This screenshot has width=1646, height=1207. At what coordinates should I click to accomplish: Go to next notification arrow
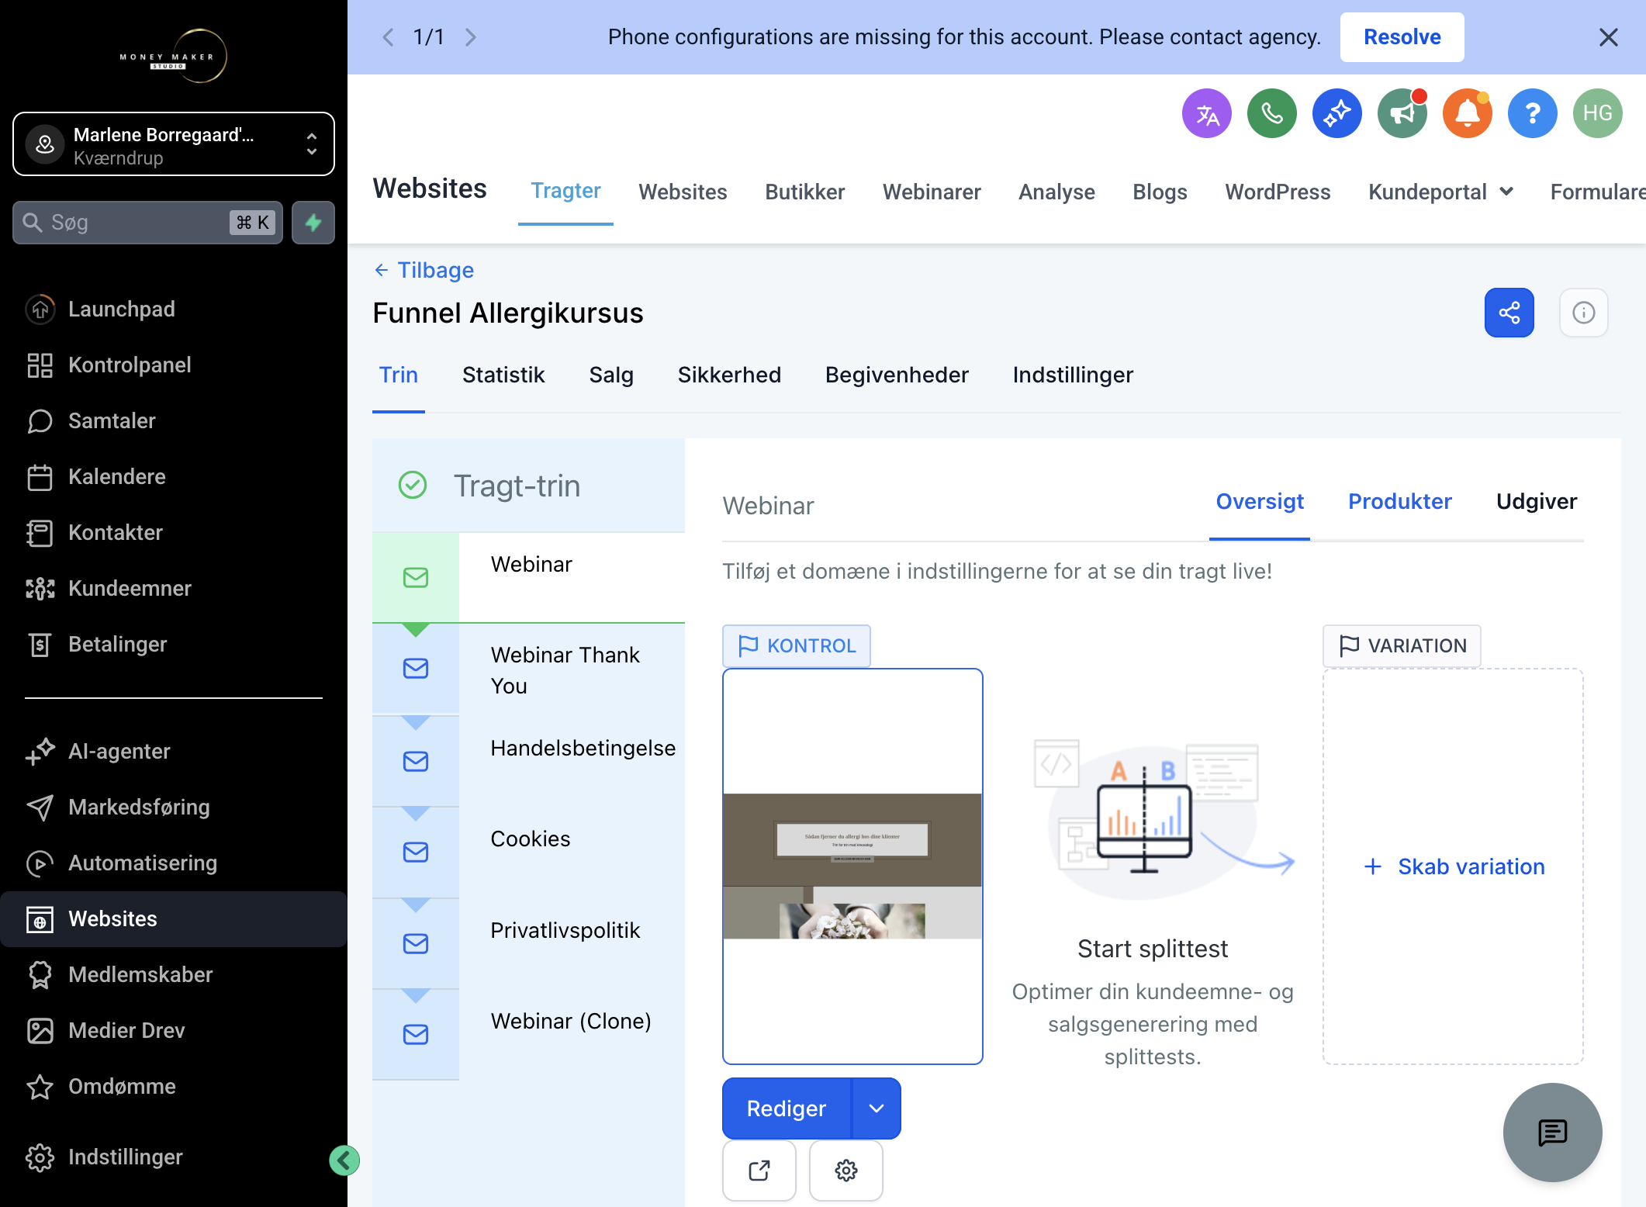(x=470, y=37)
